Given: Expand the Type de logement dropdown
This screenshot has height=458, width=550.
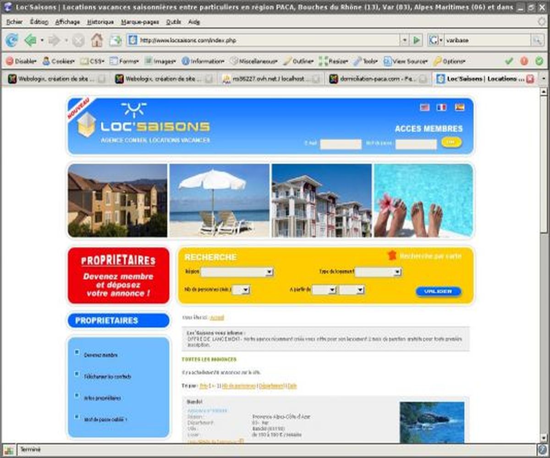Looking at the screenshot, I should (x=397, y=272).
